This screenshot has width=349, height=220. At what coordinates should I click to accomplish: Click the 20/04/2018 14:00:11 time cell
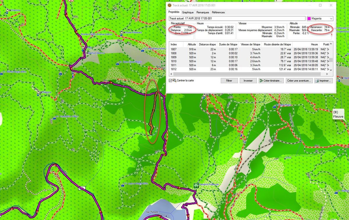coord(305,70)
